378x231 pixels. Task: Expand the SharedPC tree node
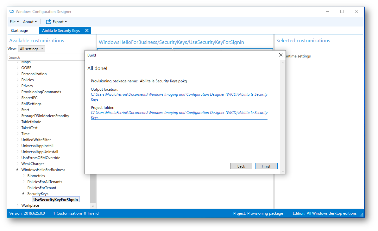click(x=17, y=98)
